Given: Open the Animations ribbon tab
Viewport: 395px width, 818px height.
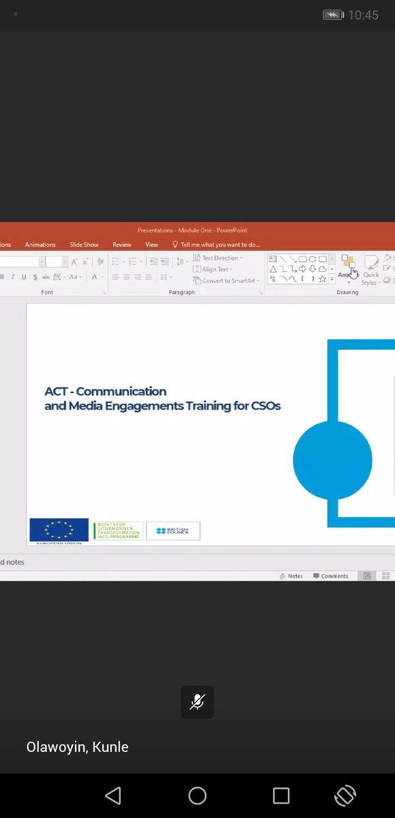Looking at the screenshot, I should [x=40, y=245].
